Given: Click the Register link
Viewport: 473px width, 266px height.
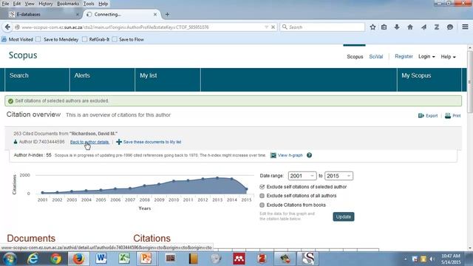Looking at the screenshot, I should point(404,56).
